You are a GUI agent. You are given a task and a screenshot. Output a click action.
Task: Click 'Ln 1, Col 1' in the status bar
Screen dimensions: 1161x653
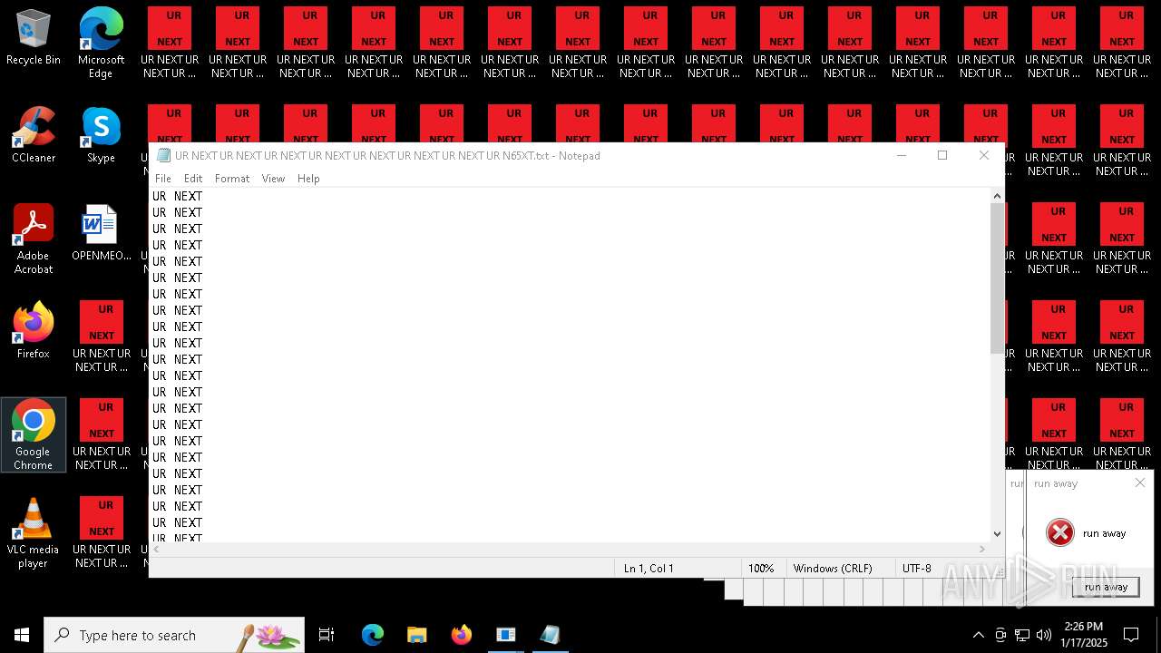click(649, 569)
